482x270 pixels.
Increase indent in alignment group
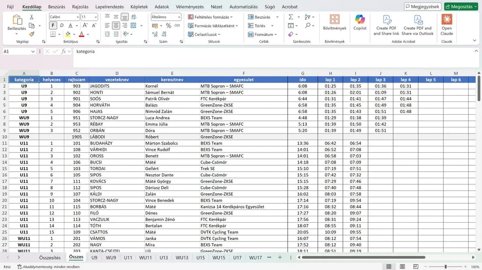tap(116, 35)
